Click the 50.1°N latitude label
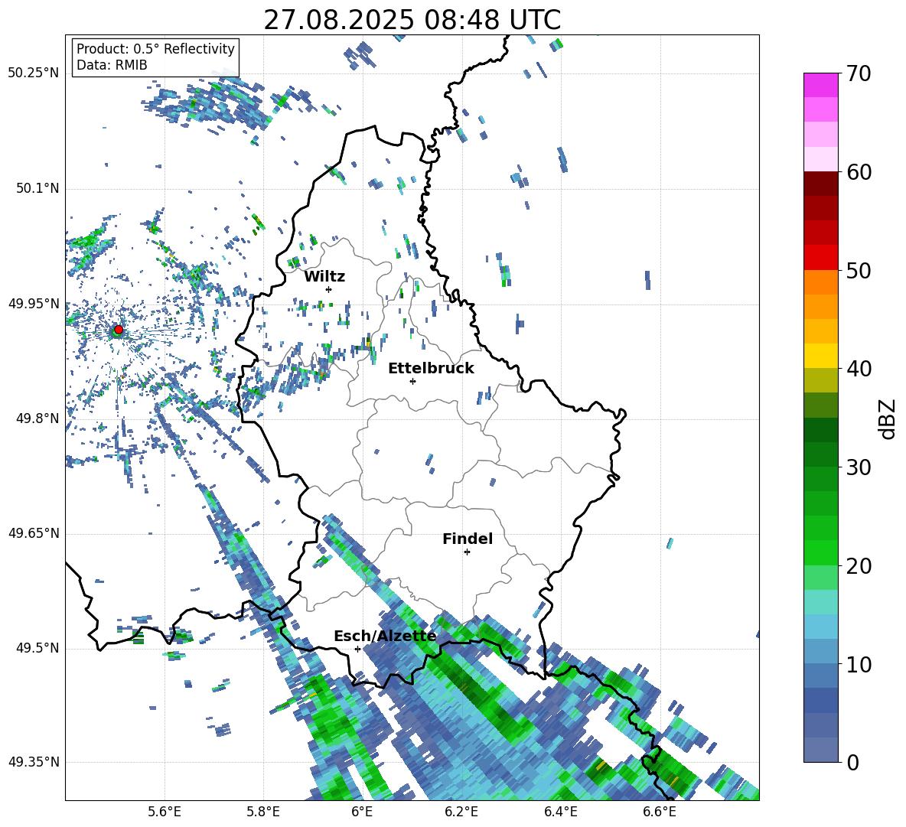Image resolution: width=906 pixels, height=827 pixels. 37,189
